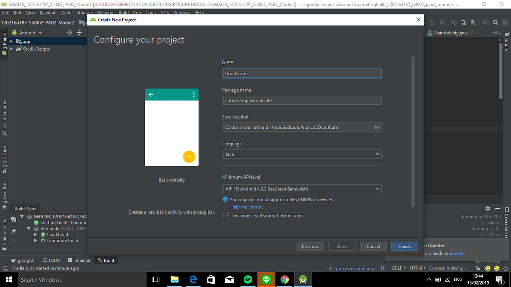Open the SDK Manager
The width and height of the screenshot is (511, 287).
click(x=474, y=23)
